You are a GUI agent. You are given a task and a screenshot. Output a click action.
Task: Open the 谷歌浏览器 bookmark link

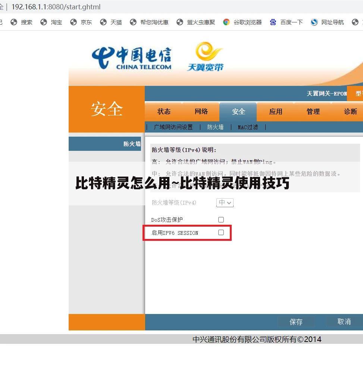click(x=247, y=22)
